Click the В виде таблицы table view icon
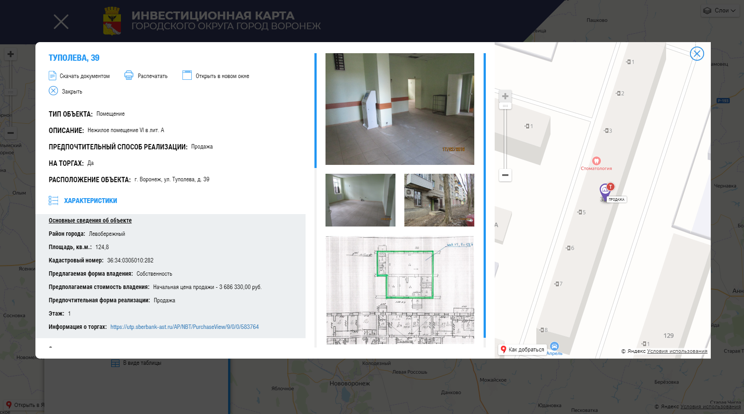Viewport: 744px width, 414px height. click(x=115, y=363)
